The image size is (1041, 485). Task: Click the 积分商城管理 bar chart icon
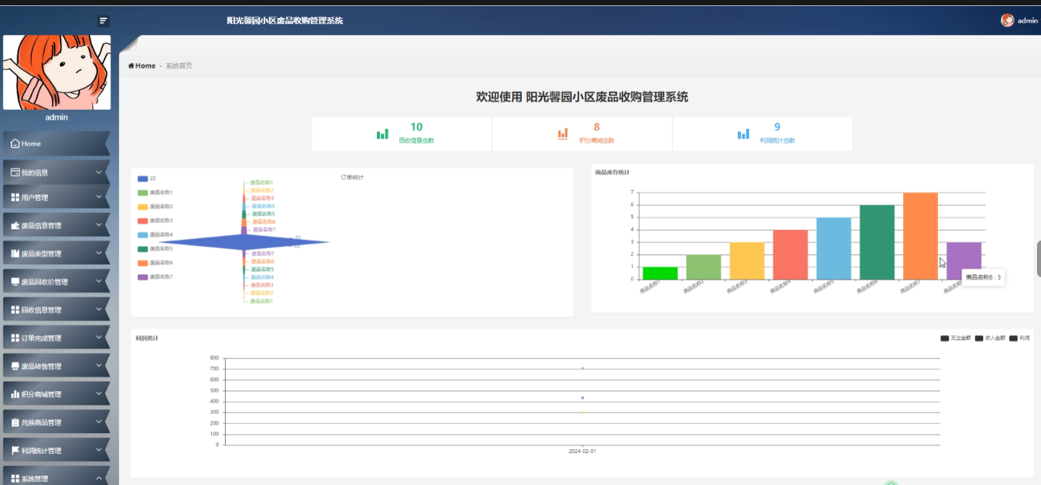[15, 395]
